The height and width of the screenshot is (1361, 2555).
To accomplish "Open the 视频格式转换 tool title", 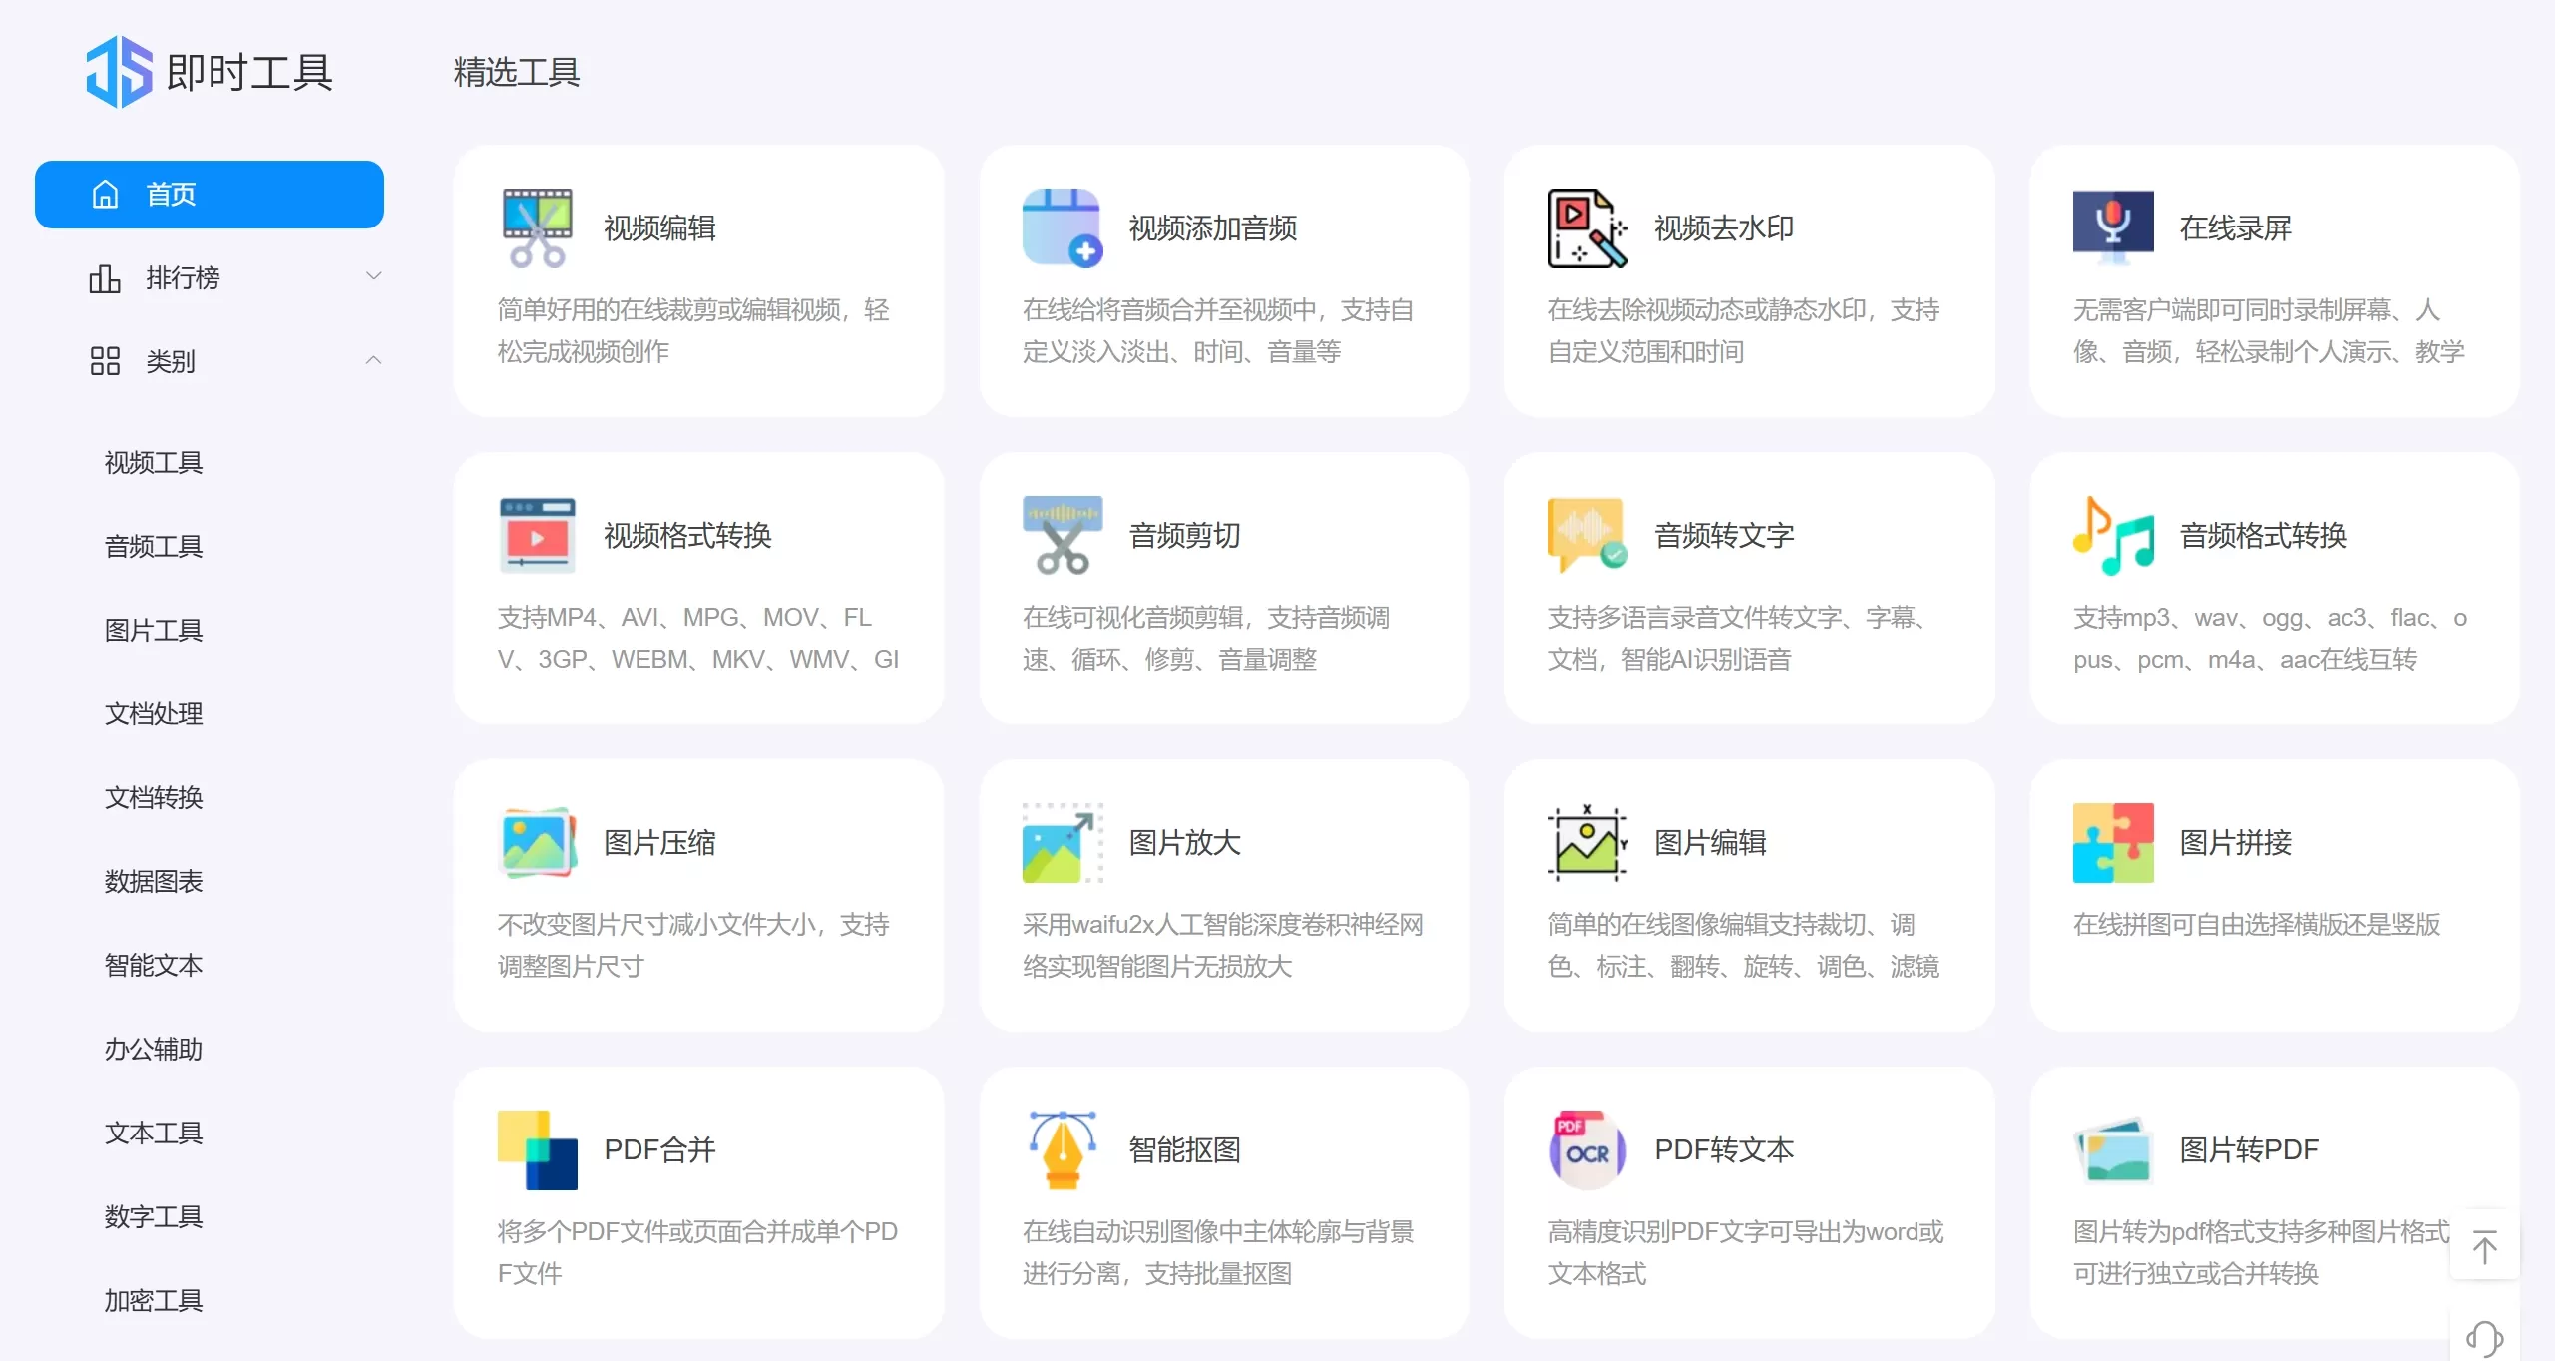I will [687, 535].
